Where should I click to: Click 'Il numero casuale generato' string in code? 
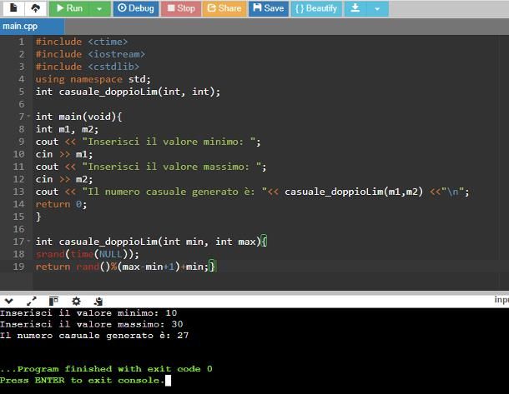coord(174,192)
